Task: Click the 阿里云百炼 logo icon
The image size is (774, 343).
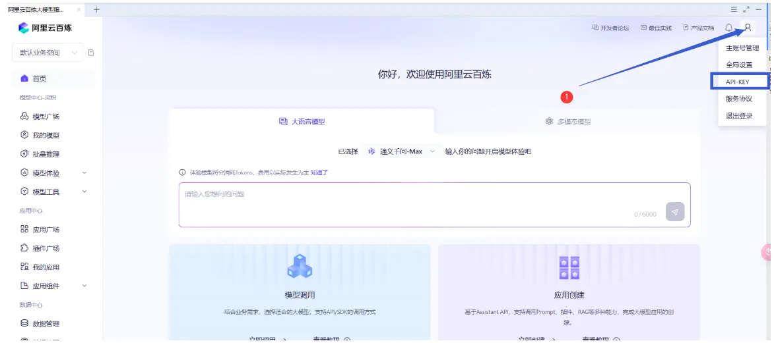Action: [x=24, y=28]
